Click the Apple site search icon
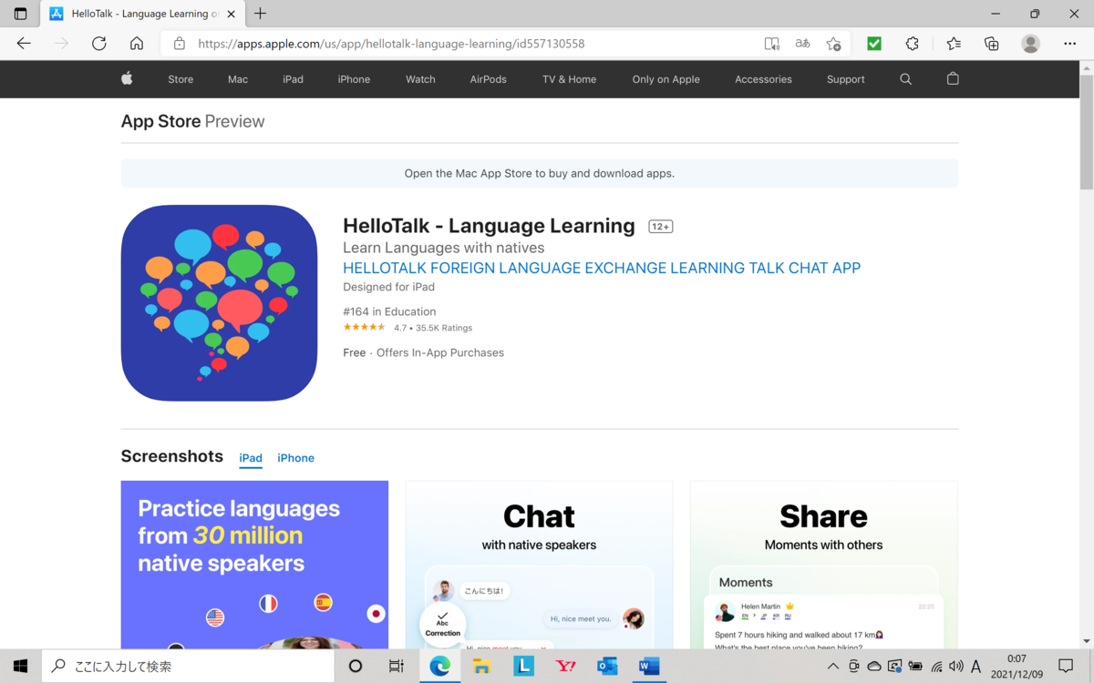The width and height of the screenshot is (1094, 683). tap(905, 79)
